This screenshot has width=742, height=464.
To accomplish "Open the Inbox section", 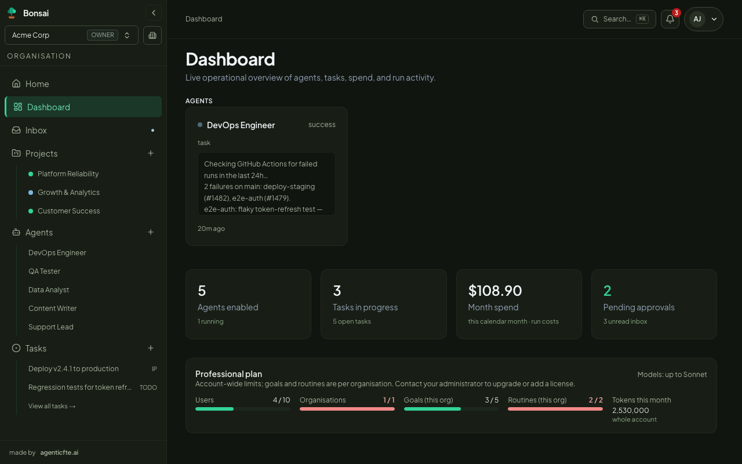I will point(83,130).
